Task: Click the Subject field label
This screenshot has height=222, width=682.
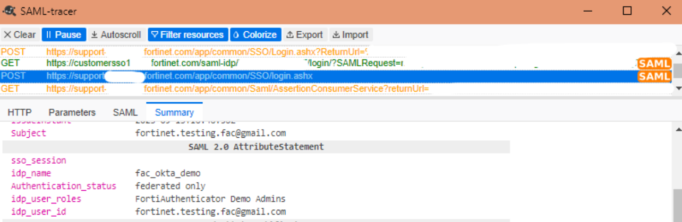Action: pos(29,133)
